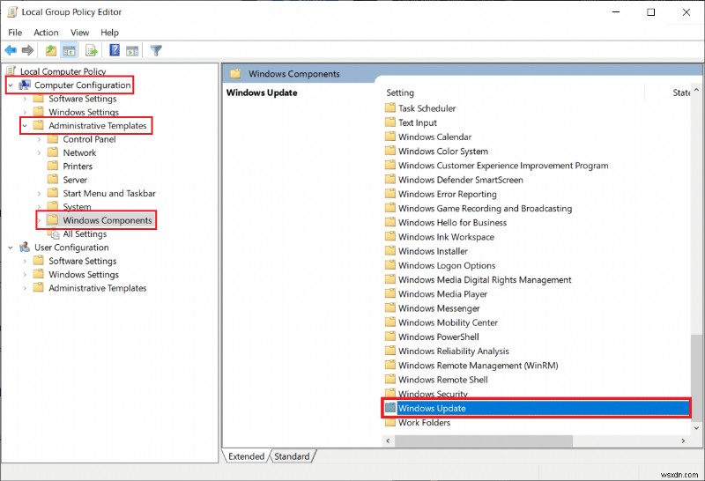Image resolution: width=705 pixels, height=481 pixels.
Task: Select System in the tree
Action: tap(77, 207)
